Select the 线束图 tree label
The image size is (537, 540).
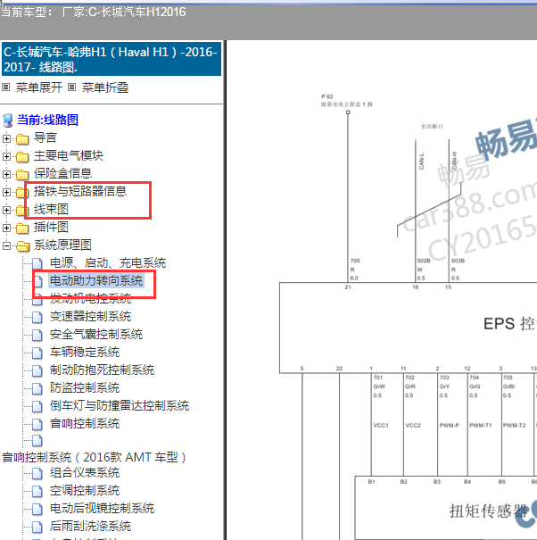click(x=51, y=209)
